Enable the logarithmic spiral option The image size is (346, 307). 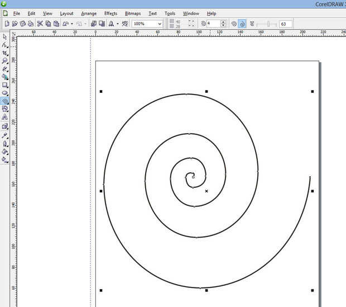point(242,24)
